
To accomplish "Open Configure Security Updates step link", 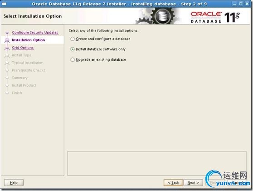I will (x=35, y=33).
